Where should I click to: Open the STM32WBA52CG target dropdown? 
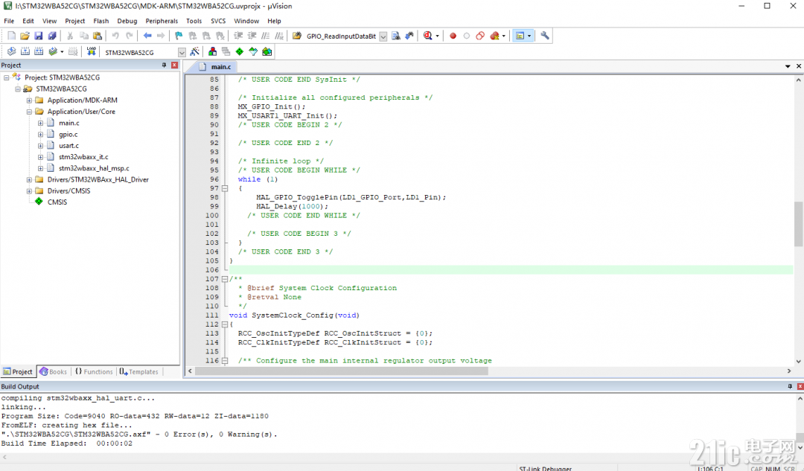click(x=182, y=52)
